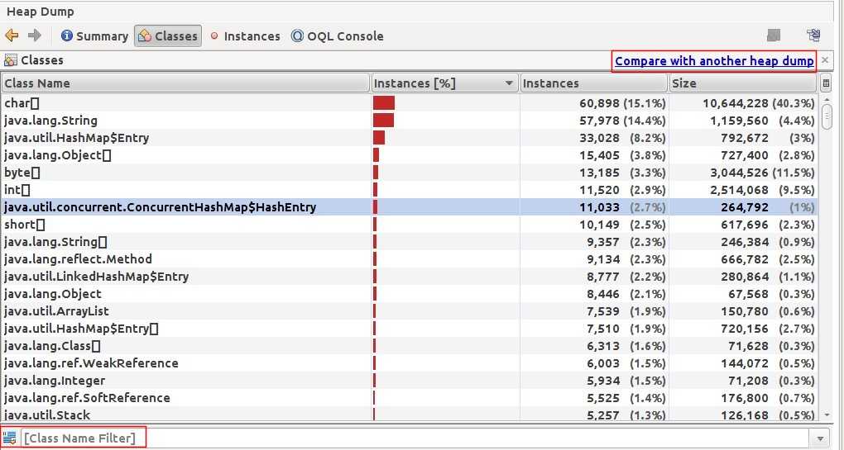Select java.util.HashMap$Entry[] row
The width and height of the screenshot is (844, 450).
coord(409,329)
